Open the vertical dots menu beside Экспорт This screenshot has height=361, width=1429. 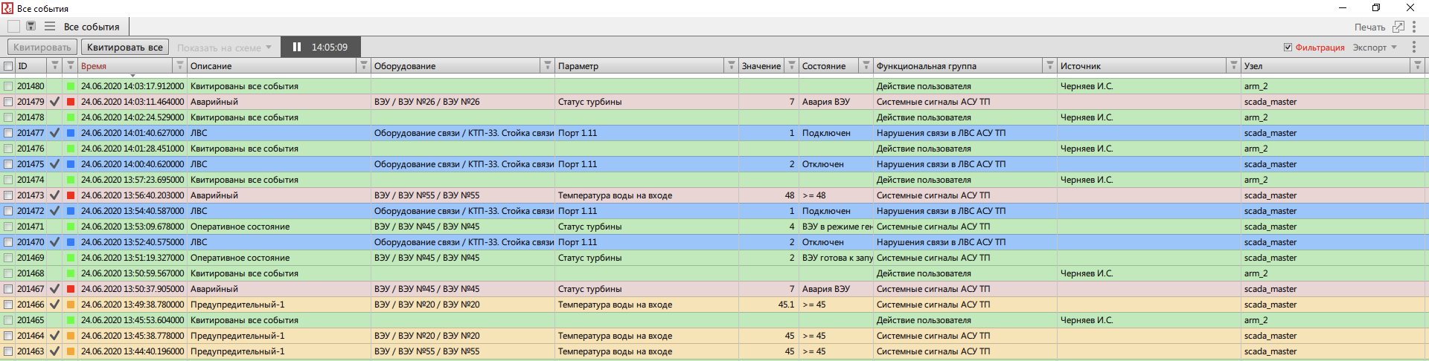click(x=1414, y=47)
